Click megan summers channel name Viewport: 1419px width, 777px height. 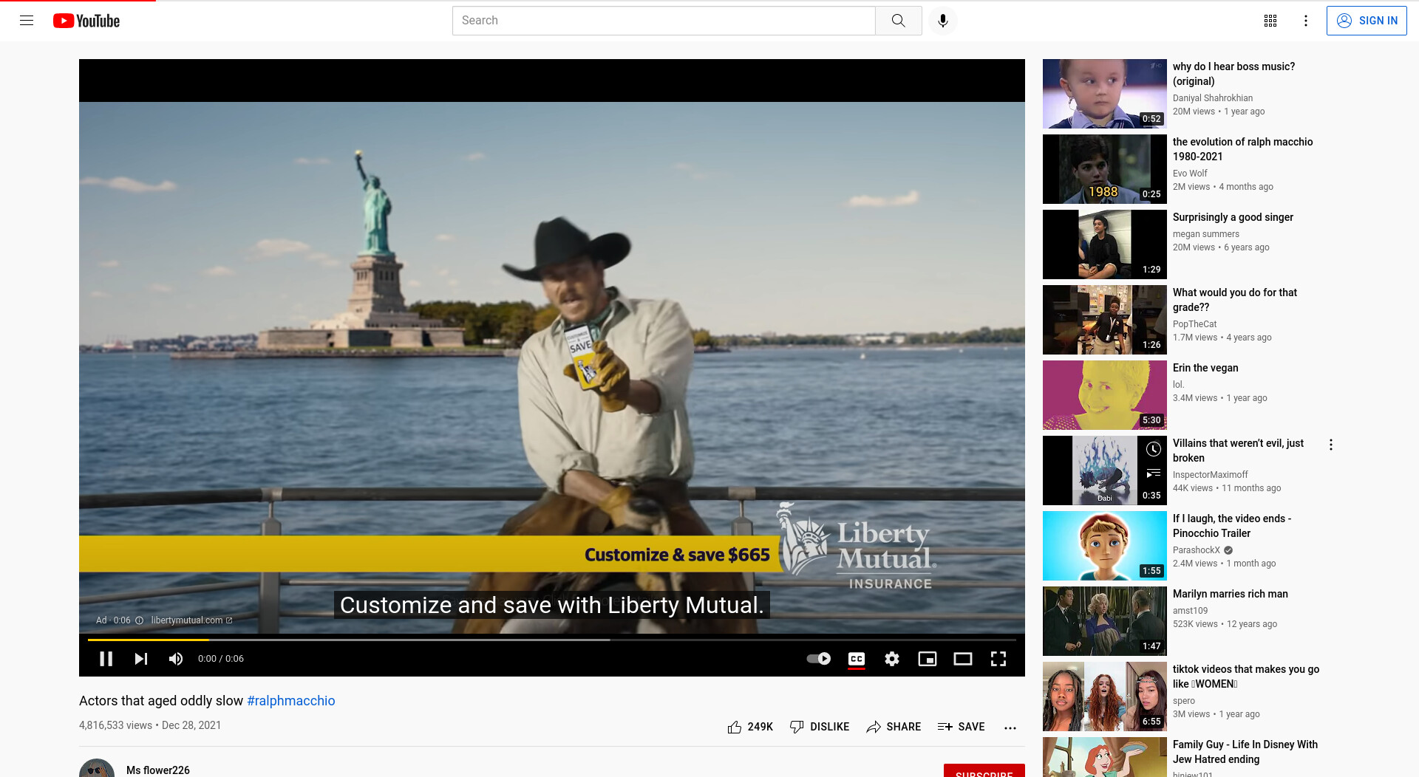pyautogui.click(x=1205, y=234)
